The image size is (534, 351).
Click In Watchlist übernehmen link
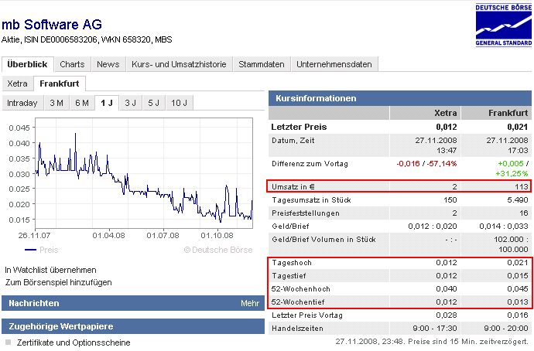[50, 270]
